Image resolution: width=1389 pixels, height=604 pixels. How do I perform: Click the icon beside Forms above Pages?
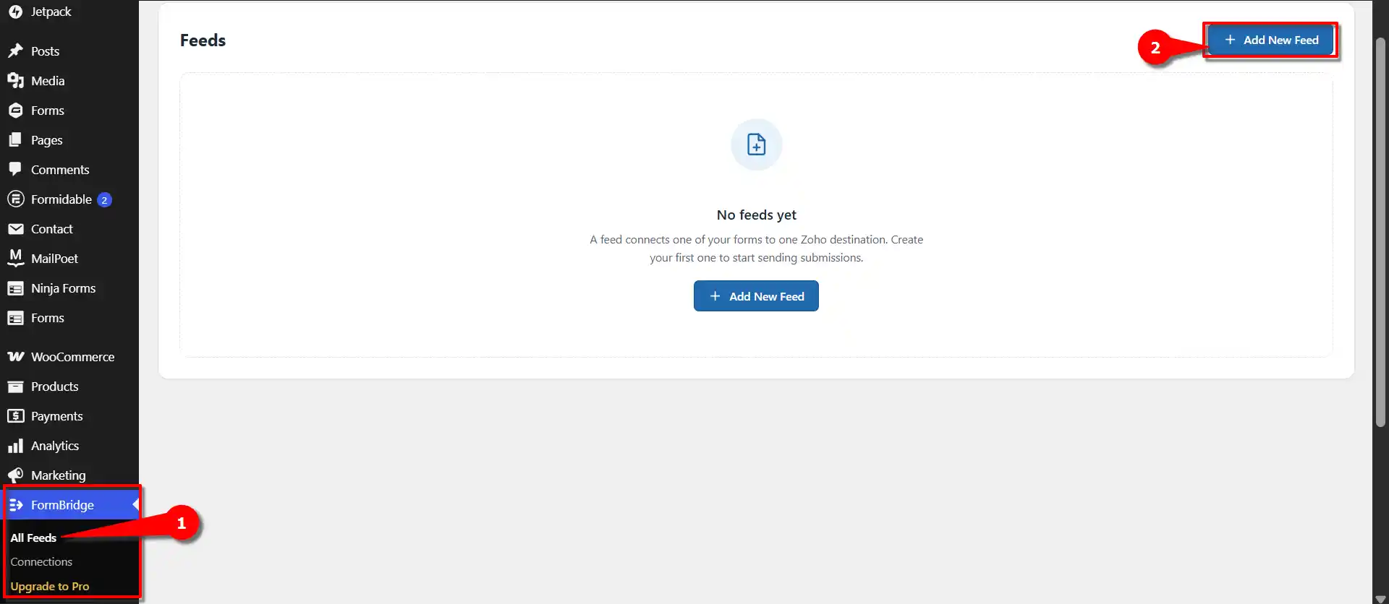click(x=15, y=111)
